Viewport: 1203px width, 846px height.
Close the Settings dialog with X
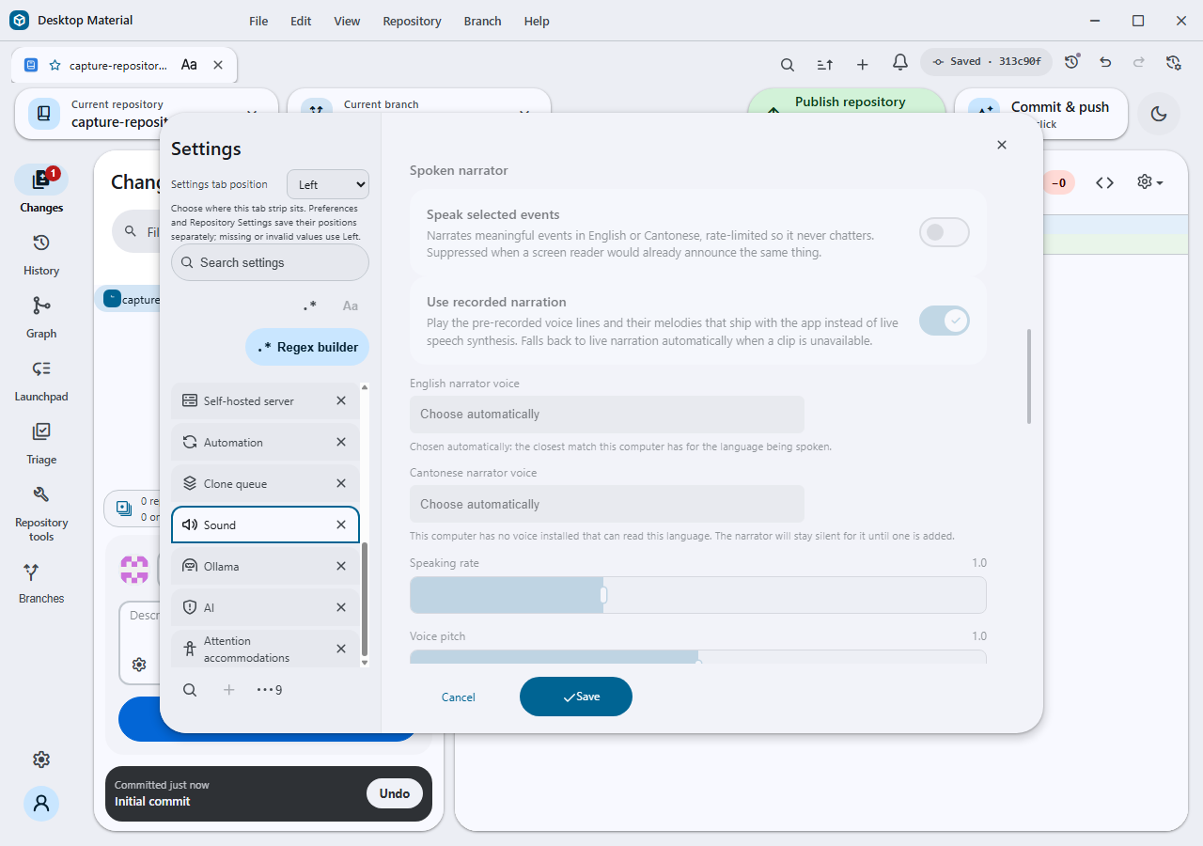coord(1002,145)
